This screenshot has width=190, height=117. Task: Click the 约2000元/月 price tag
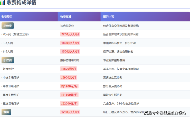tap(69, 103)
